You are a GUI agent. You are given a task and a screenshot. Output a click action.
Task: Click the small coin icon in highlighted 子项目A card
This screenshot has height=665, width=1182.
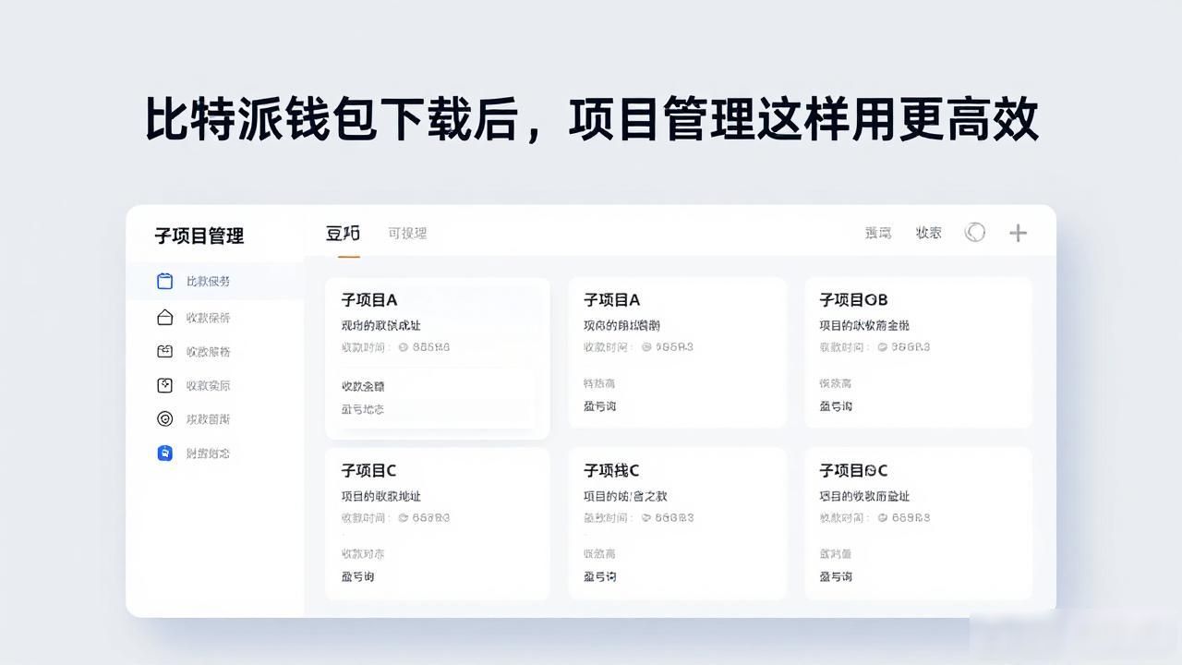point(404,347)
